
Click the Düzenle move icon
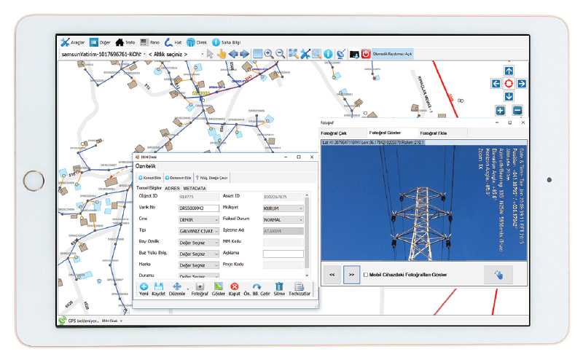pos(177,289)
